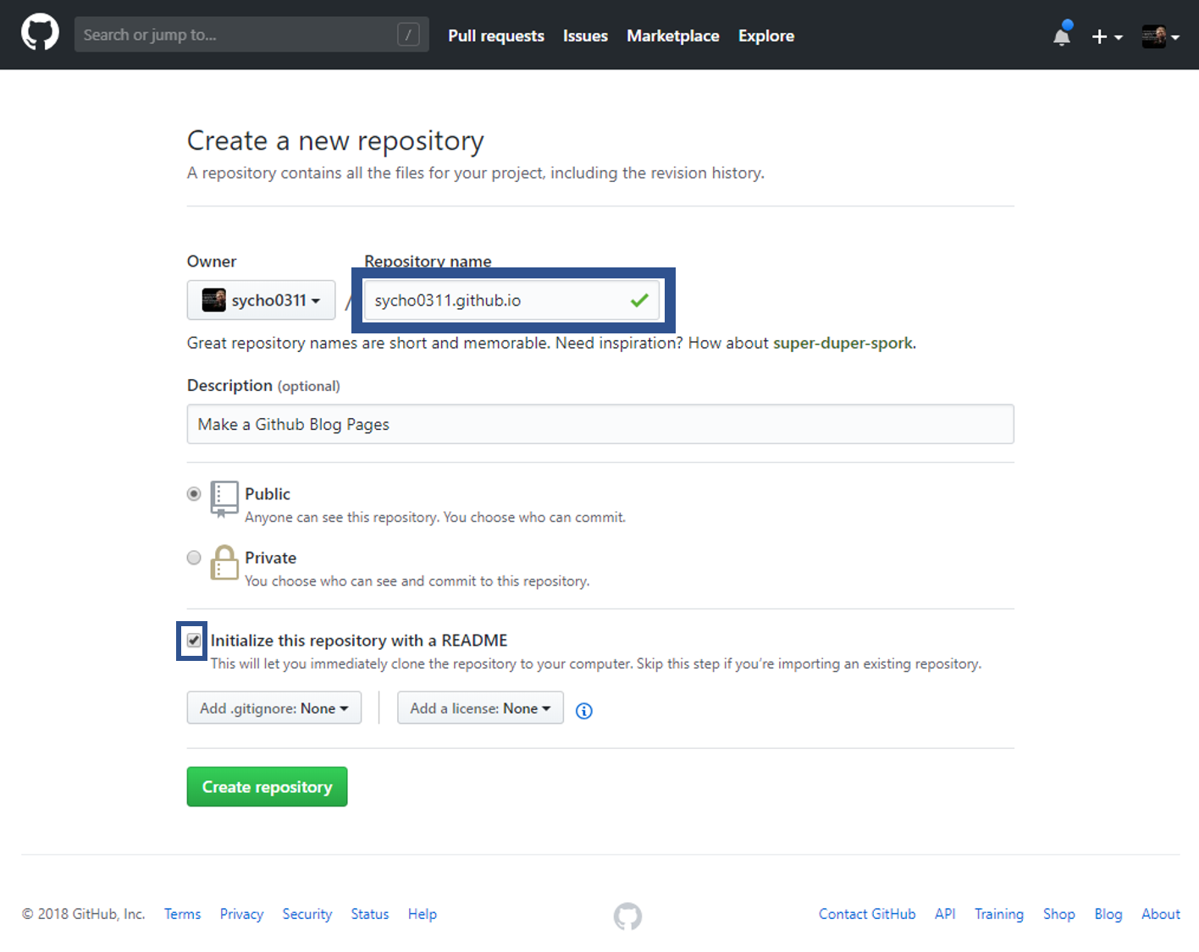This screenshot has width=1199, height=952.
Task: Open the Help footer link
Action: 423,914
